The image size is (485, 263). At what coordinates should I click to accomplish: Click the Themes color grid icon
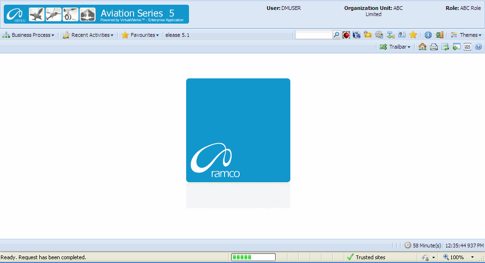coord(454,35)
